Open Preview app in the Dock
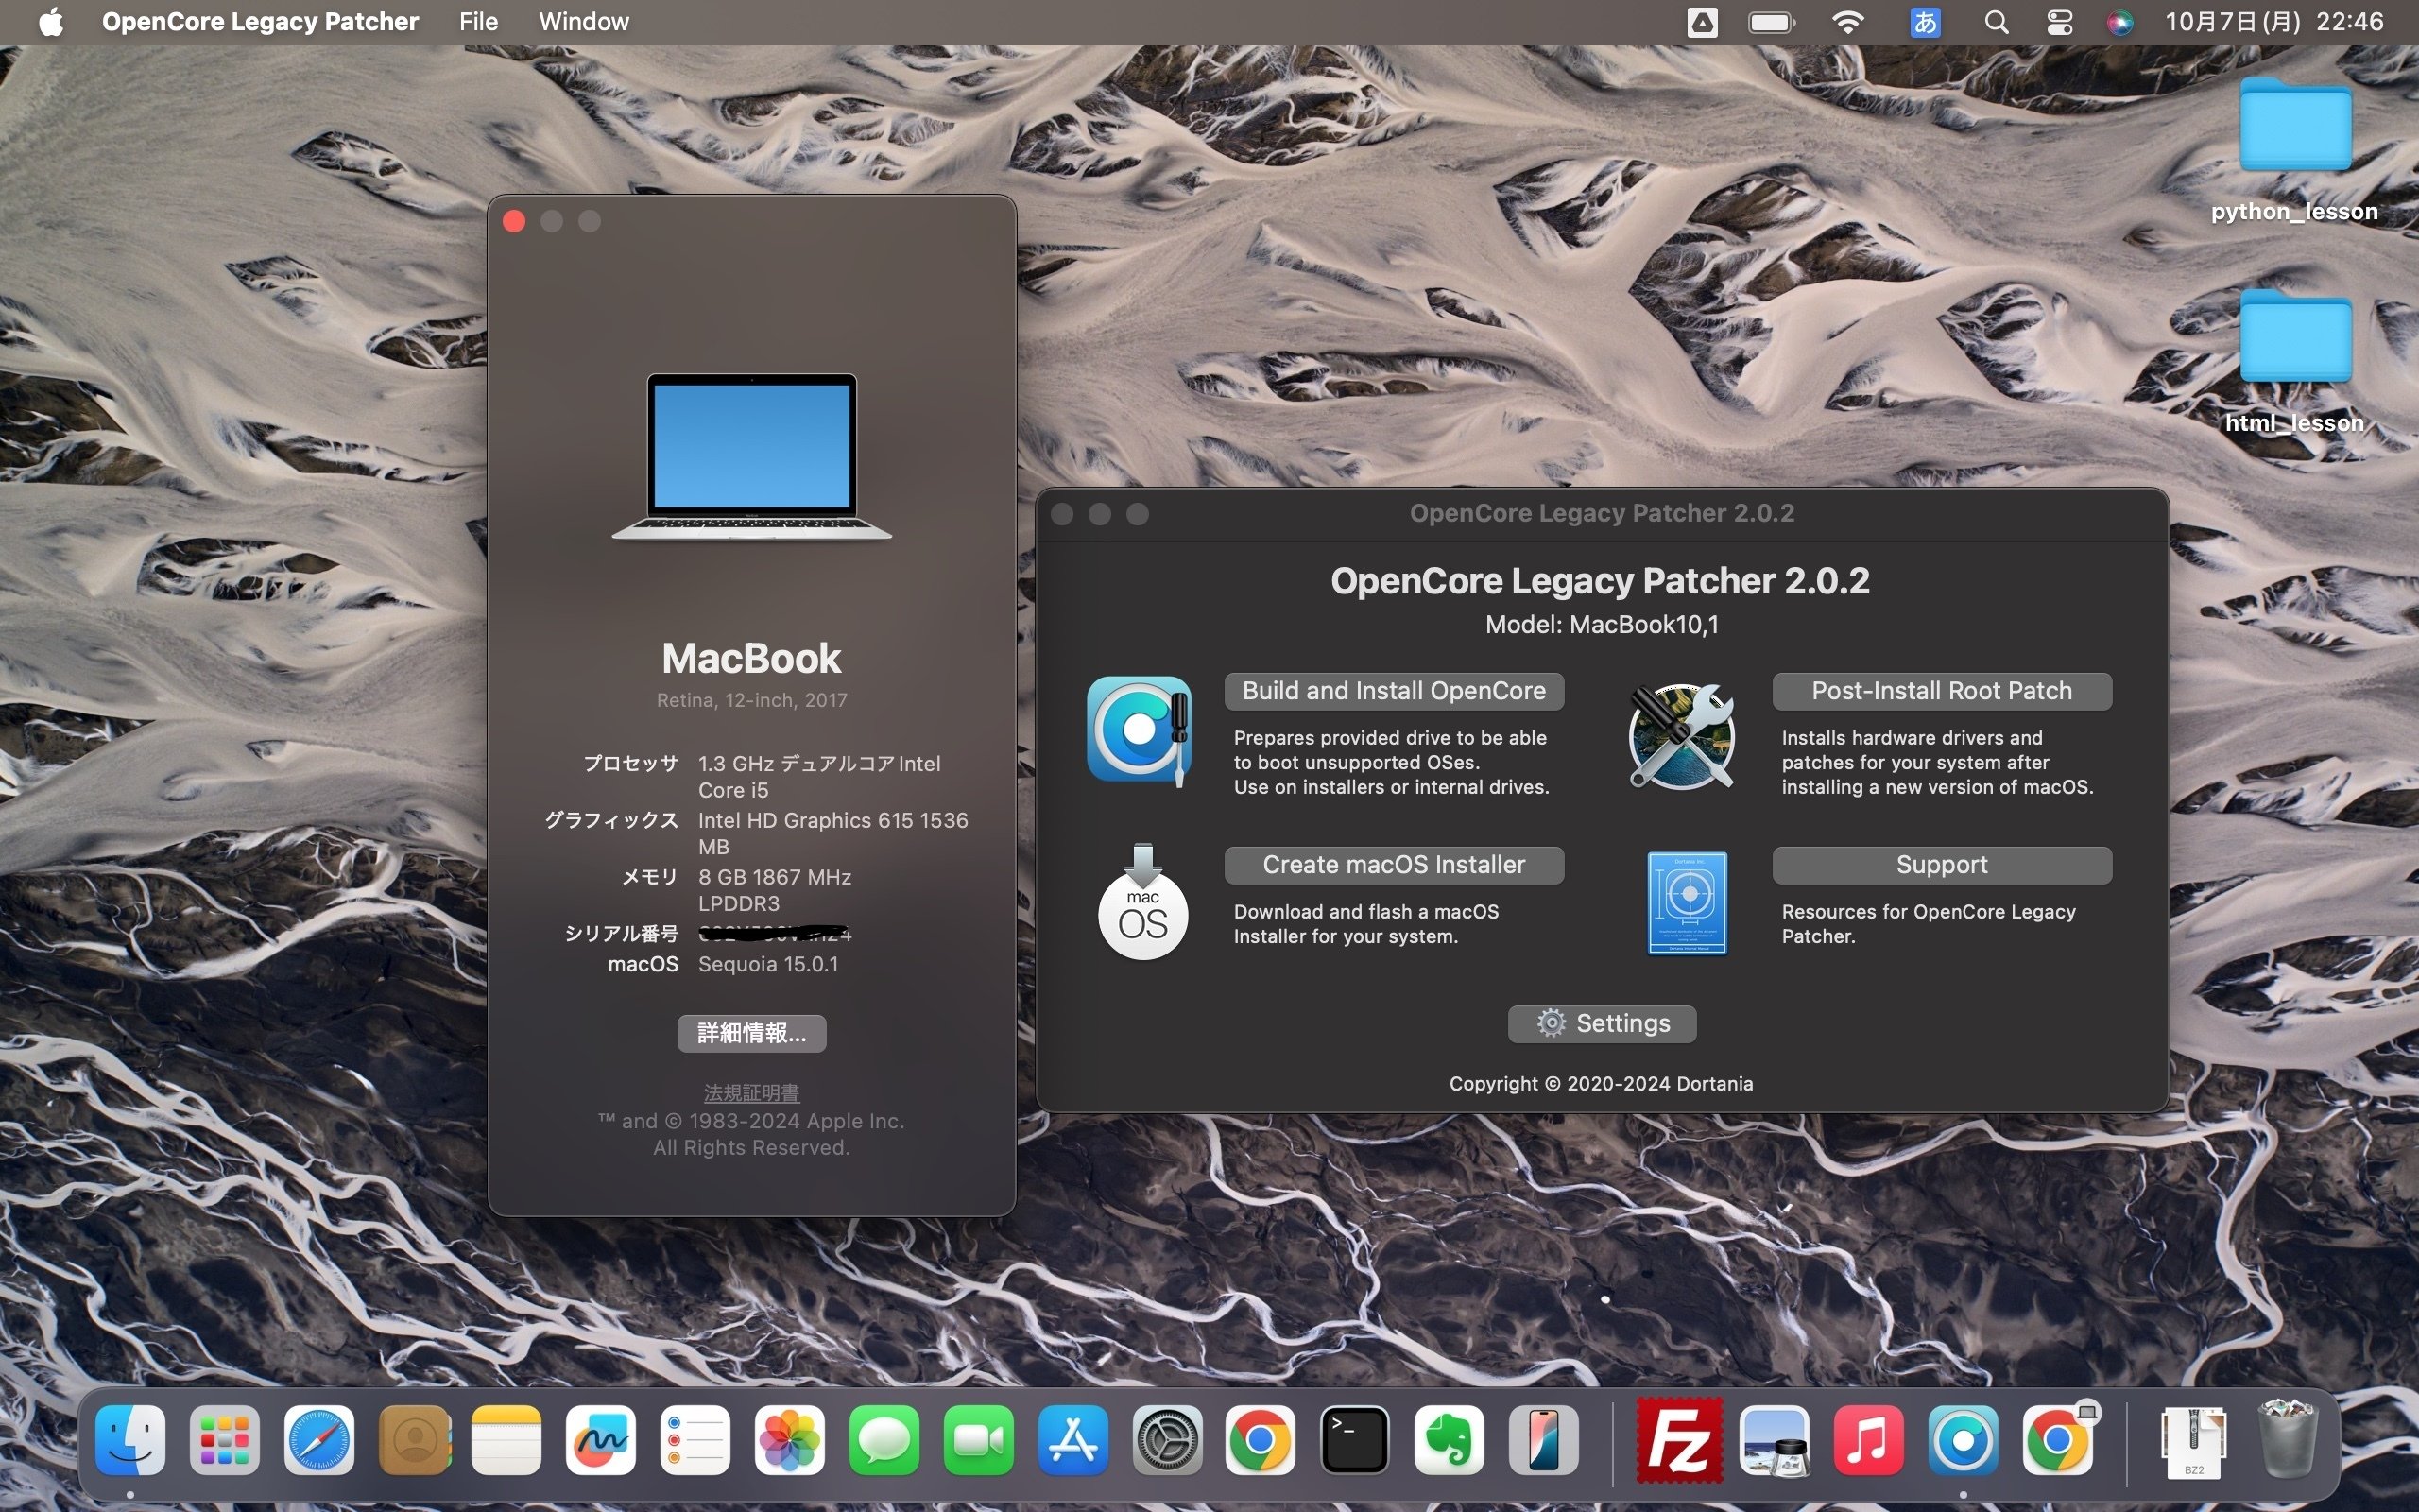2419x1512 pixels. tap(1775, 1440)
